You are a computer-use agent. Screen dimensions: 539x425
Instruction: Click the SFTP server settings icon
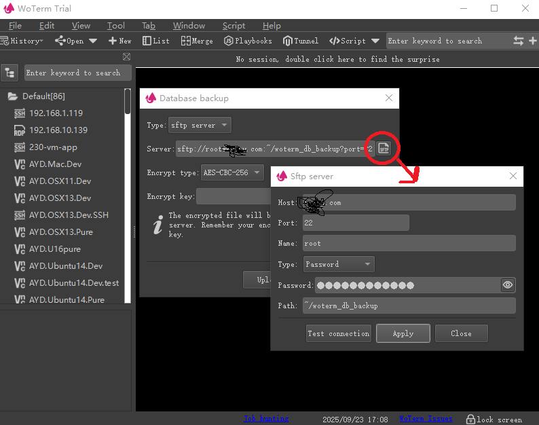click(384, 149)
